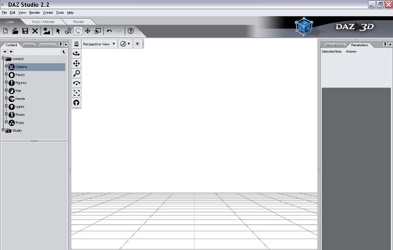
Task: Open the Render menu in menu bar
Action: click(34, 12)
